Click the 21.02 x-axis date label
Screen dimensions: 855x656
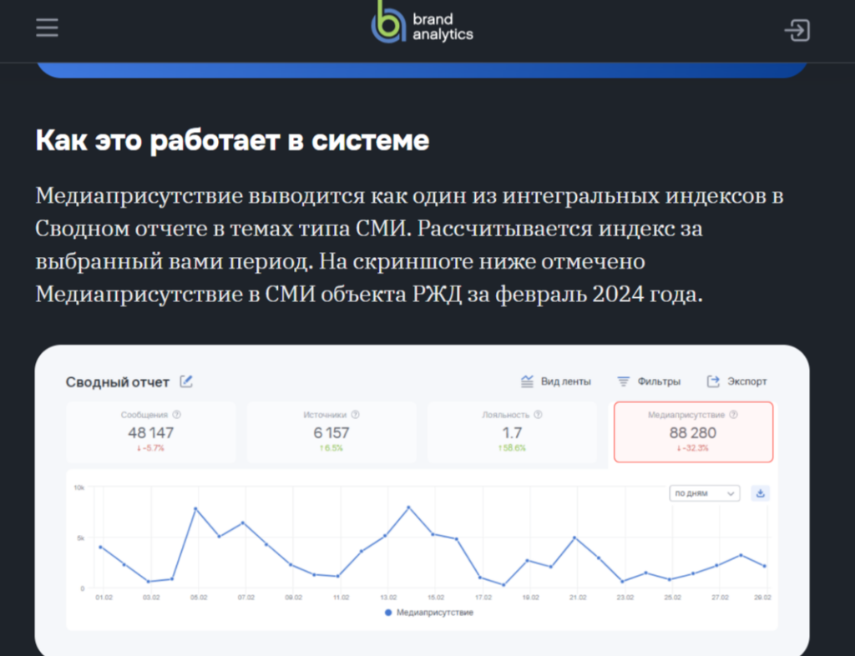coord(578,598)
